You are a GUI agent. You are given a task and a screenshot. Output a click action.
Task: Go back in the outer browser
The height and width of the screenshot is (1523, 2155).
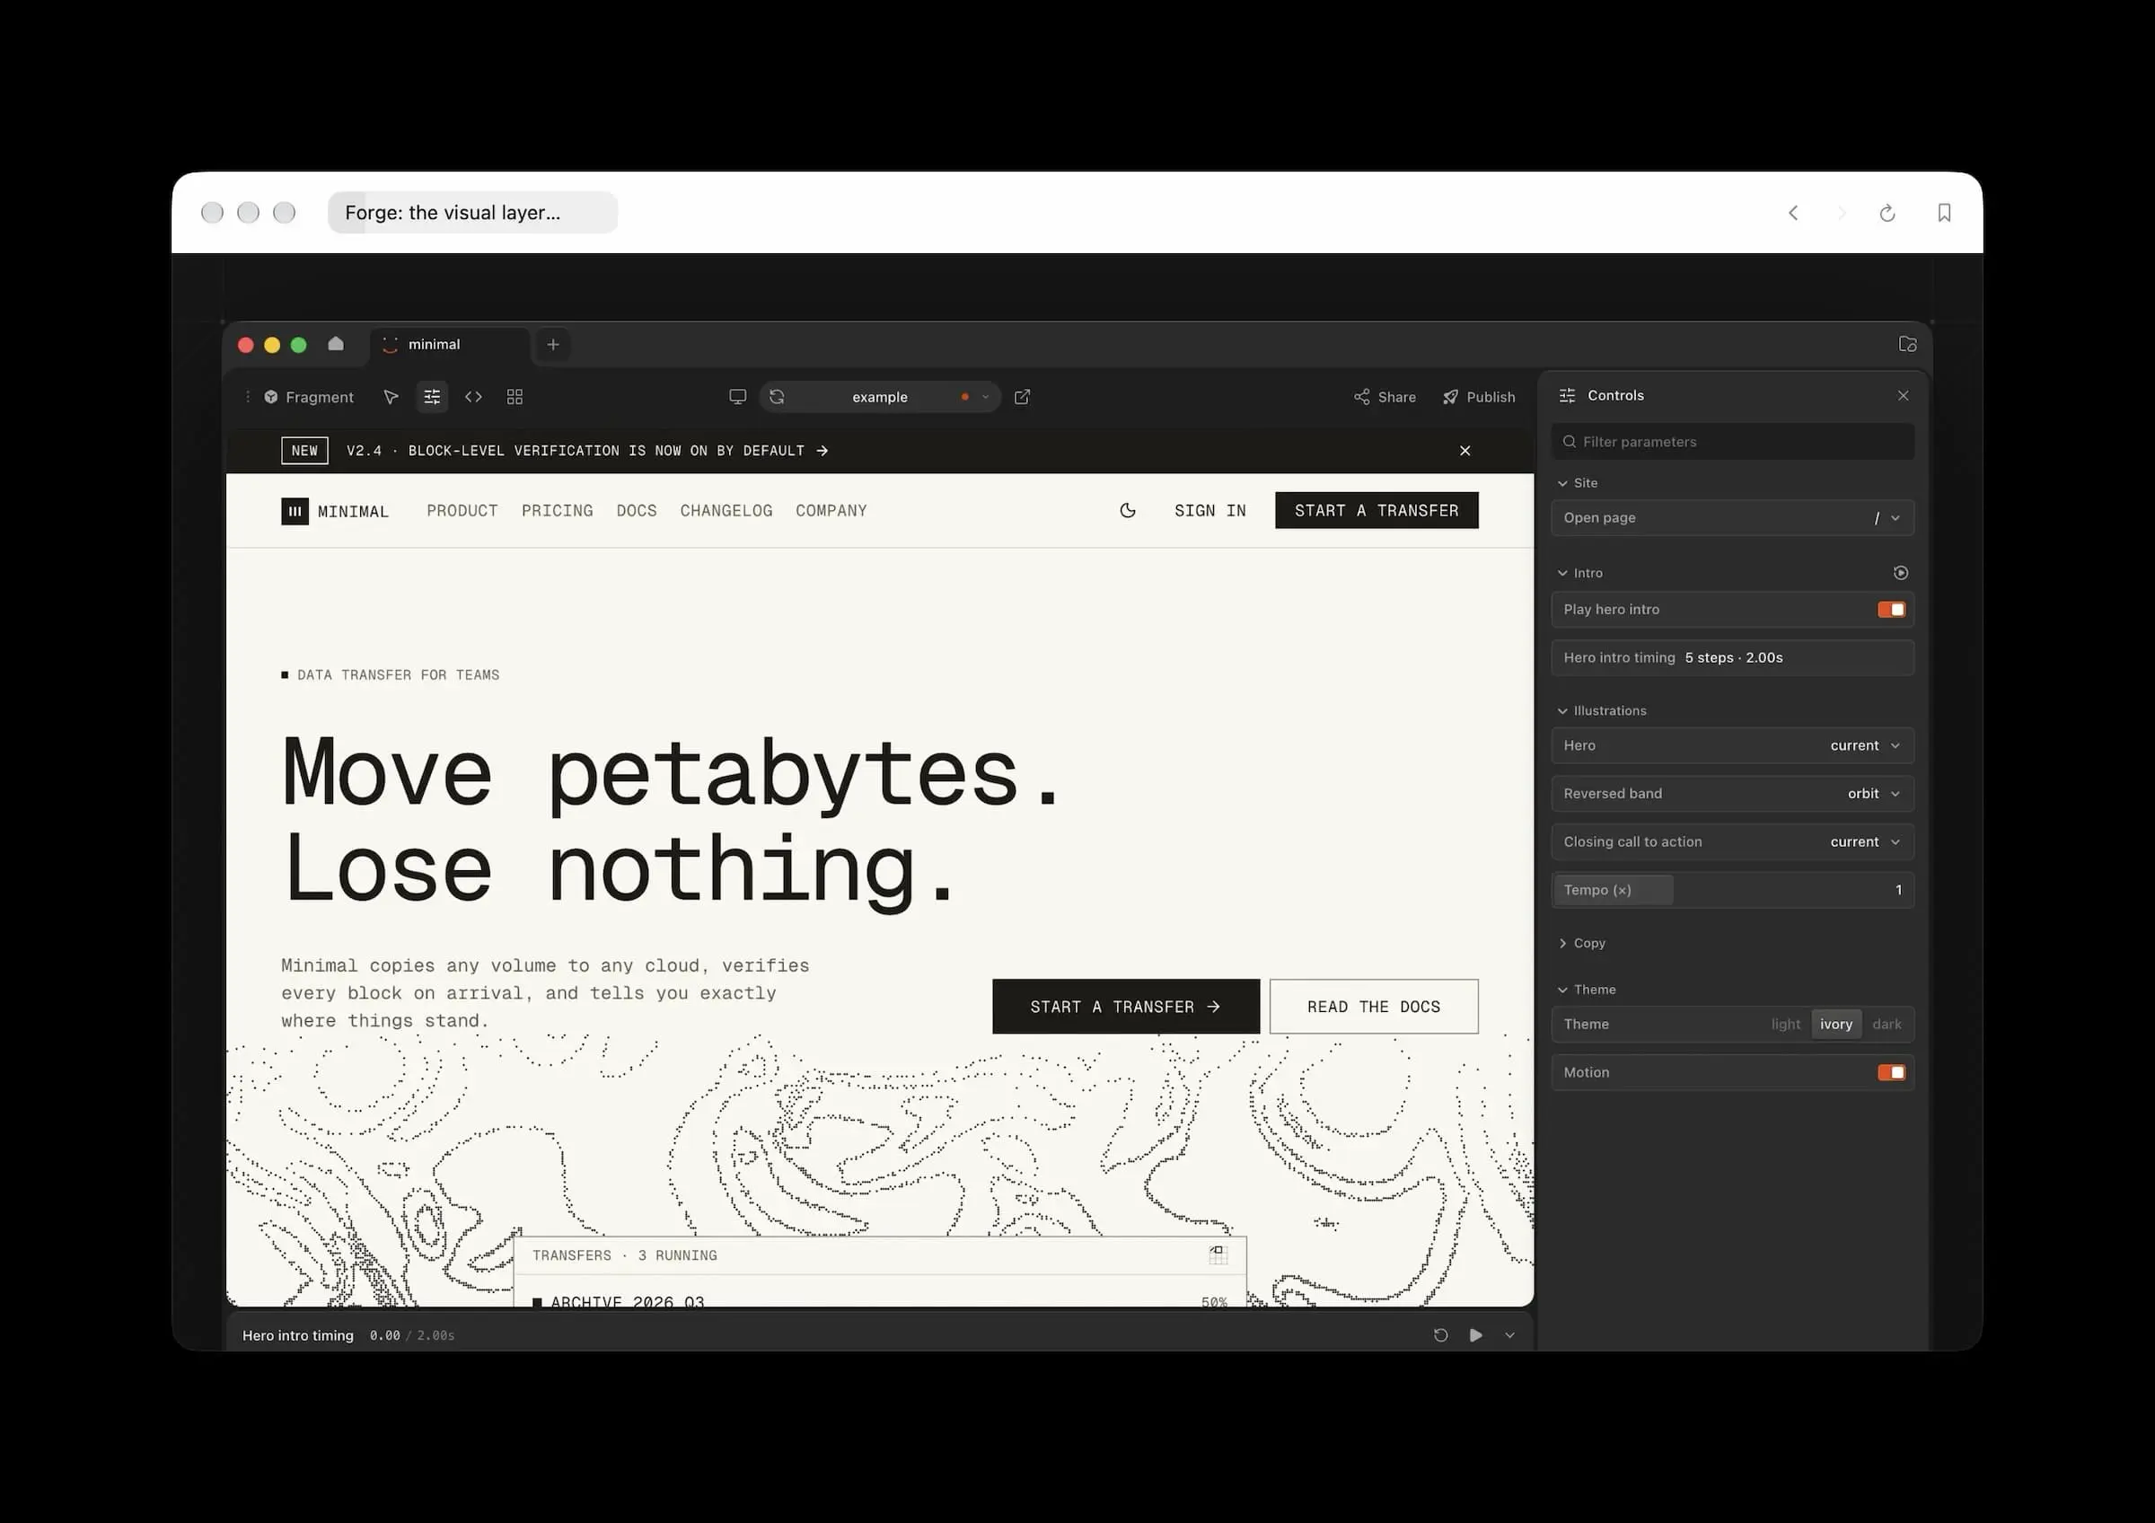click(x=1794, y=213)
